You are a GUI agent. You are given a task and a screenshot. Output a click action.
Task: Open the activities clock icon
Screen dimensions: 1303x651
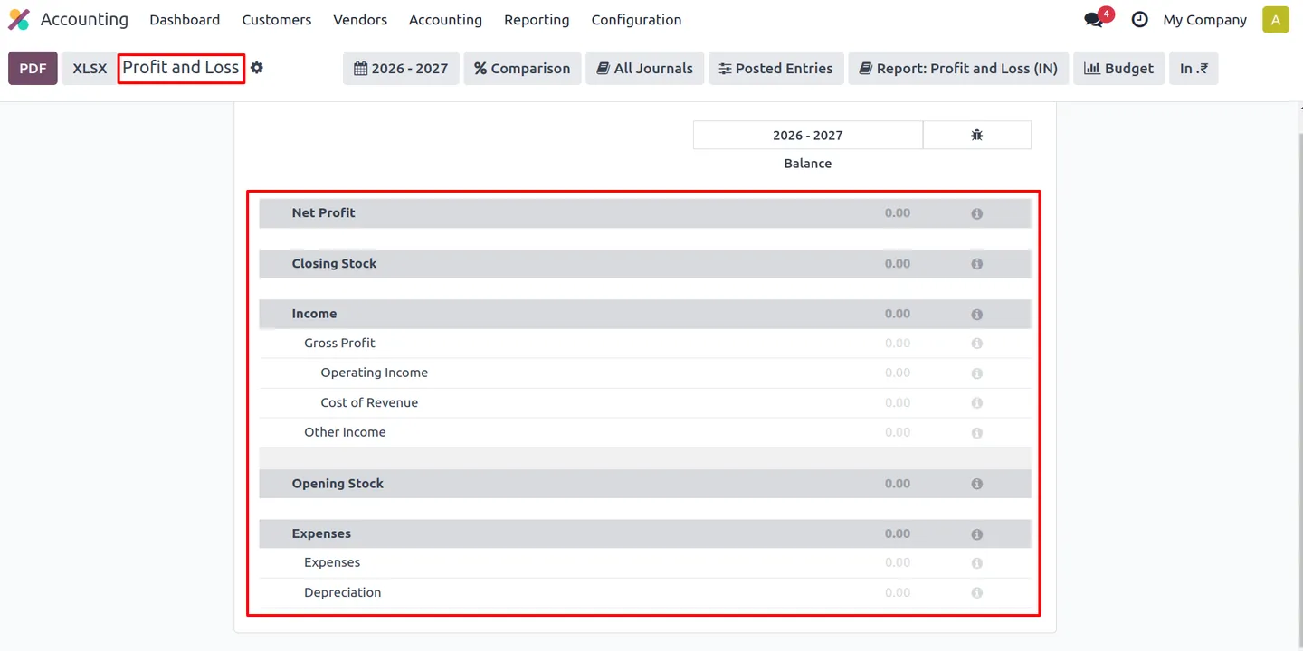click(1140, 19)
